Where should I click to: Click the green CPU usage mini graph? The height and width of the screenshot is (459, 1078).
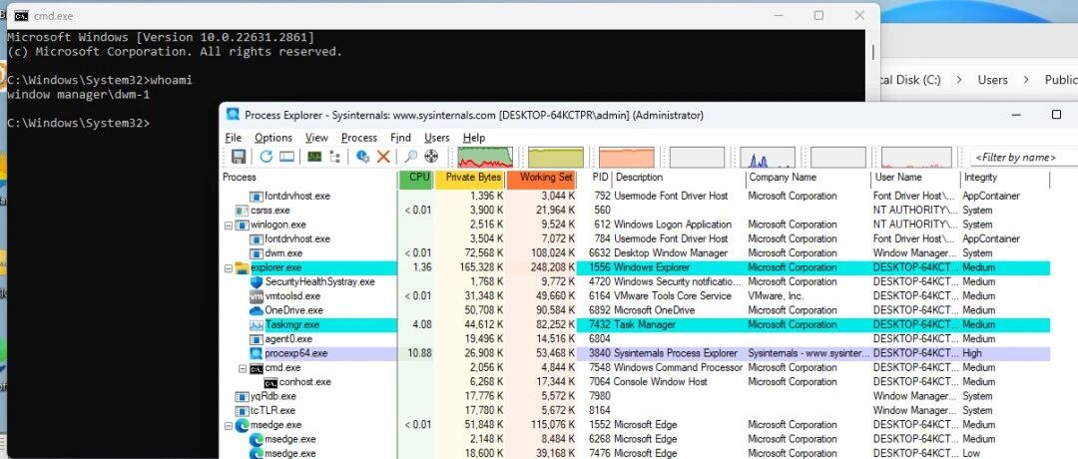pos(485,158)
